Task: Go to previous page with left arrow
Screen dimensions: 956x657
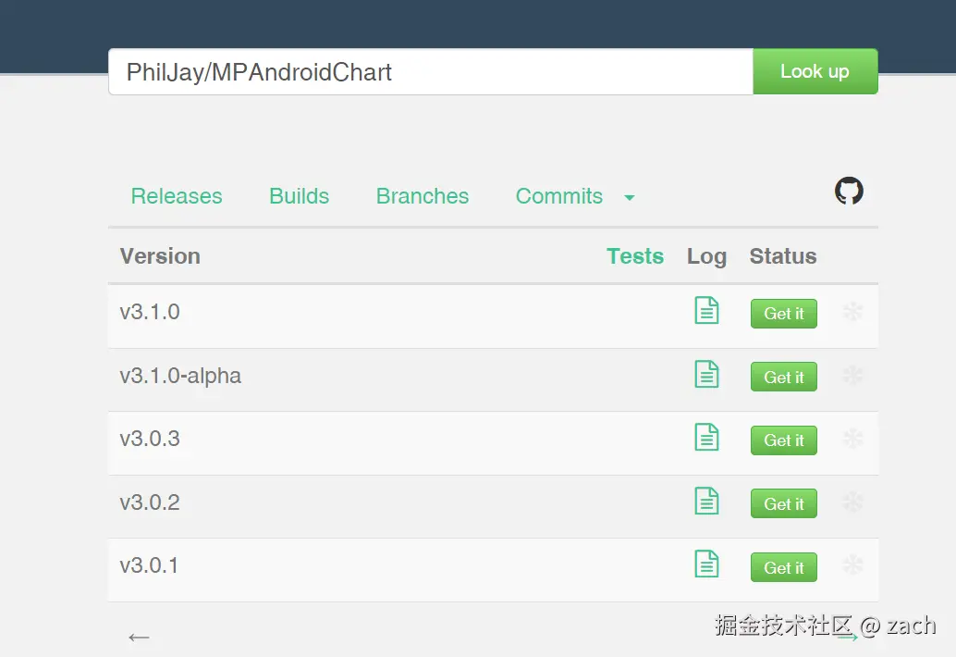Action: point(139,638)
